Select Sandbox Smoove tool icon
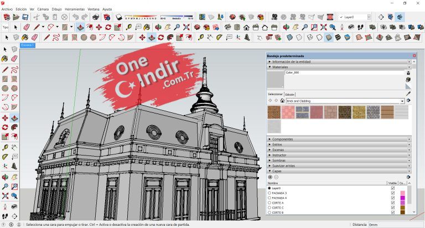Screen dimensions: 425x228 coord(379,37)
